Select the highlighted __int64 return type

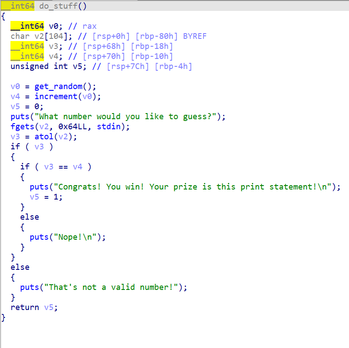(17, 6)
